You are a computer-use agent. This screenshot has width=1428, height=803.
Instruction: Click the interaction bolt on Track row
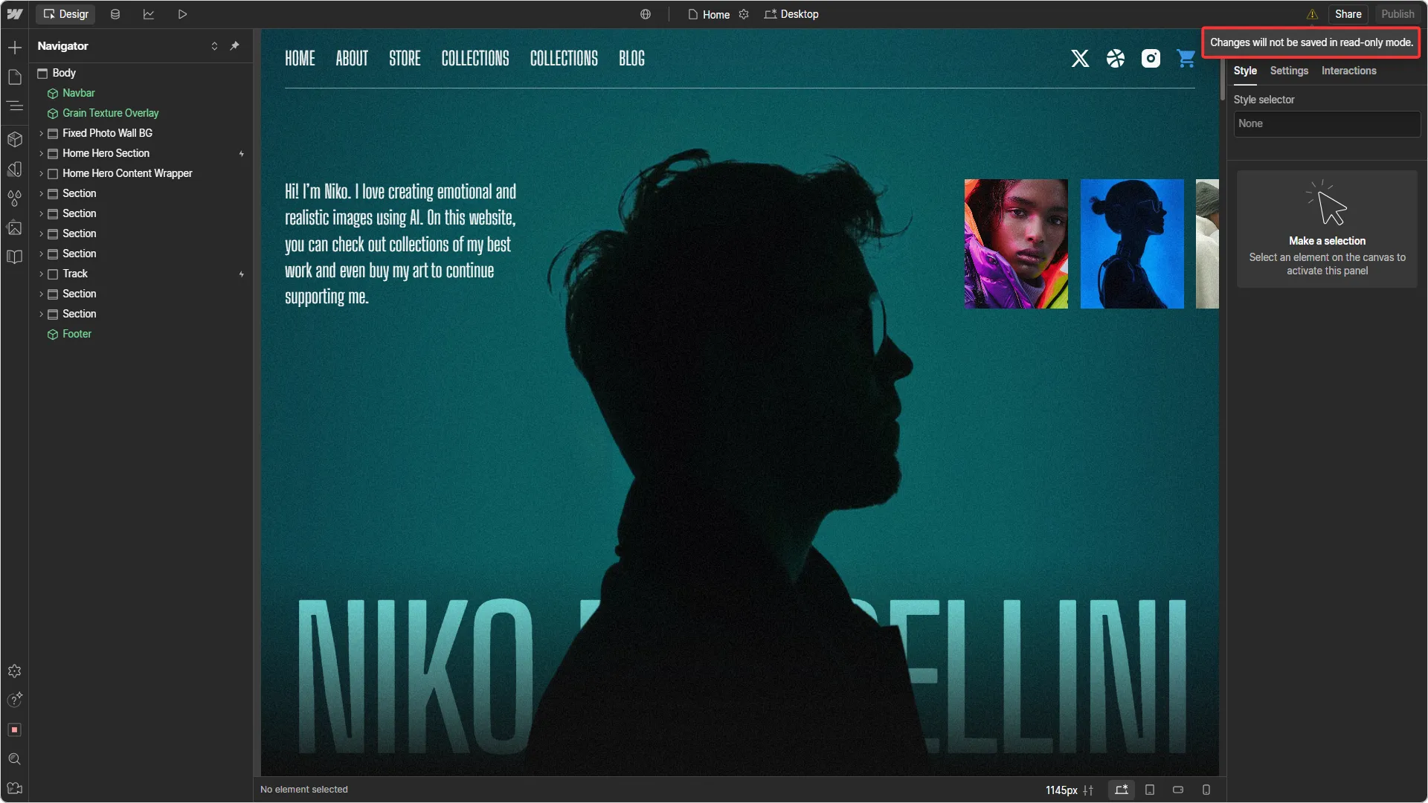242,274
